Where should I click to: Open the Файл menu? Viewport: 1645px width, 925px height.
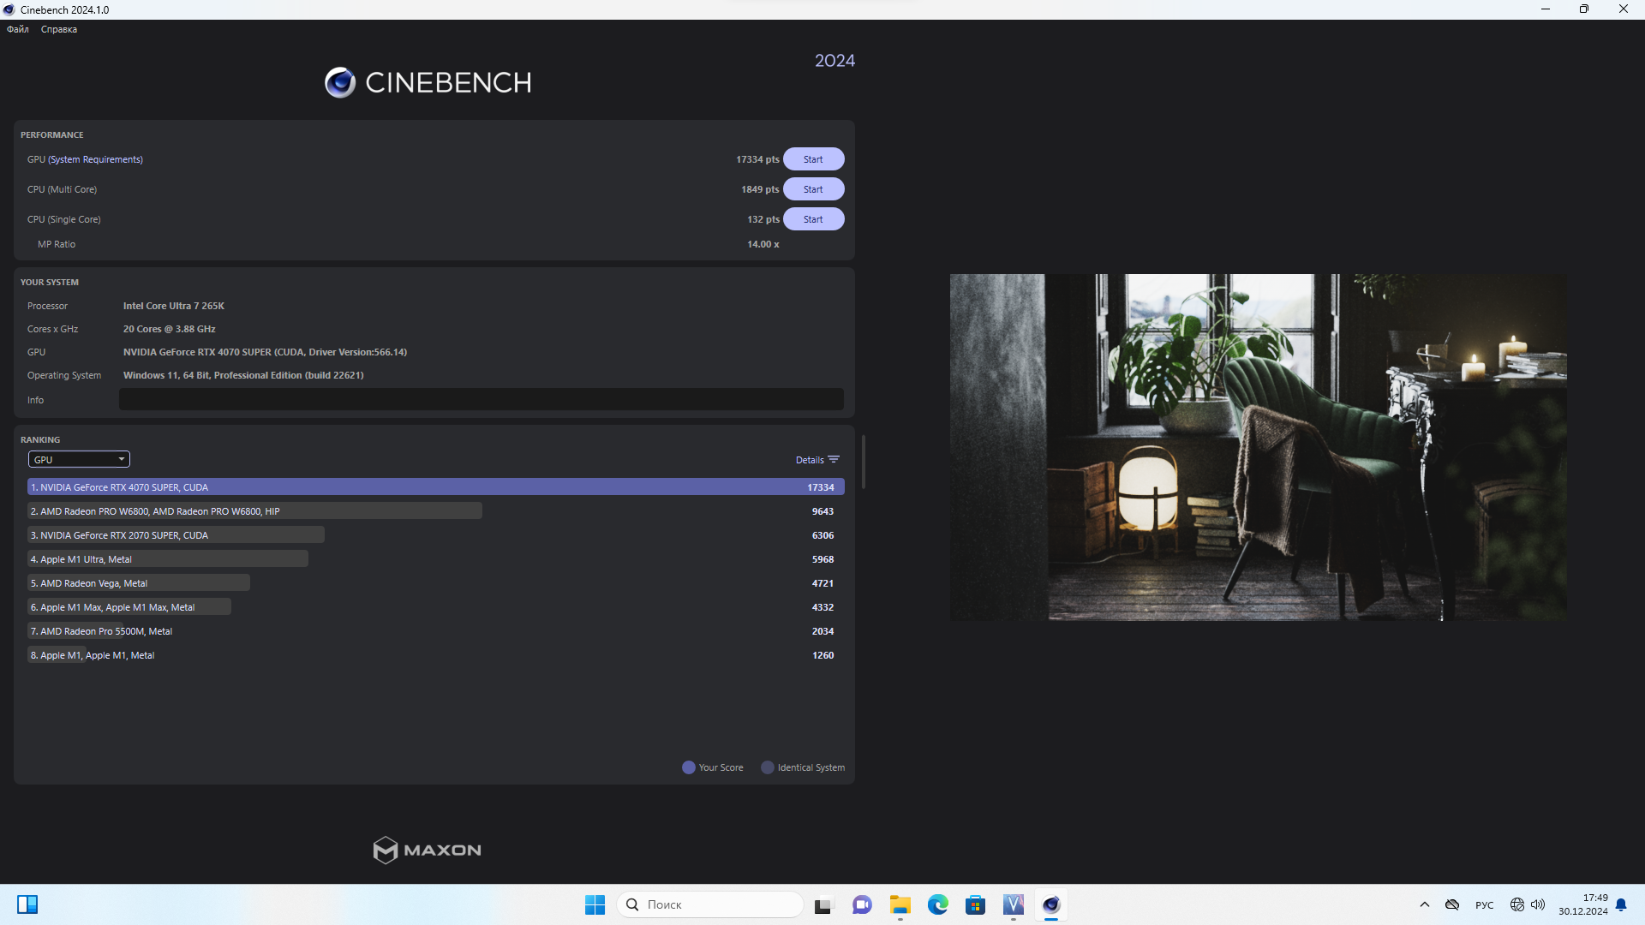point(18,29)
